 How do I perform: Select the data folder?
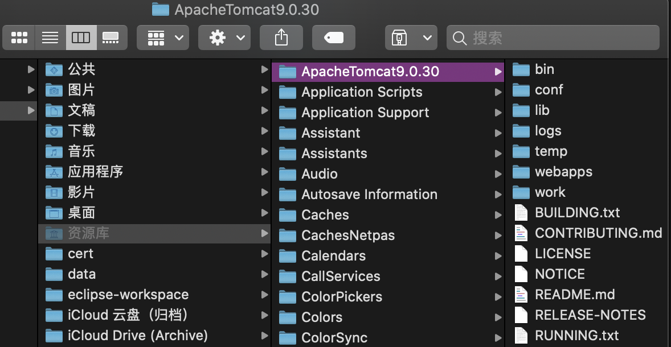154,274
